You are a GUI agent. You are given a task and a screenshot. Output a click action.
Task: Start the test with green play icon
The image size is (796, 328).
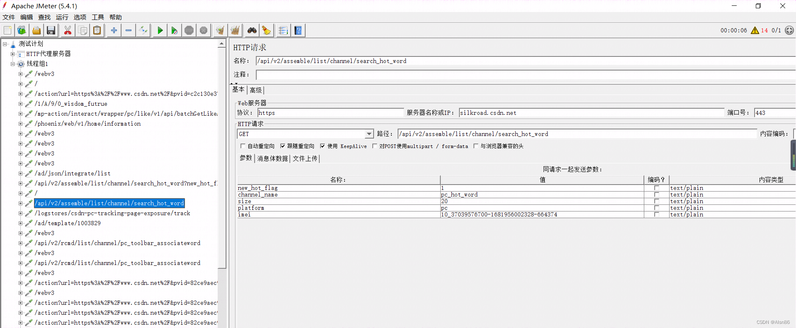coord(160,30)
